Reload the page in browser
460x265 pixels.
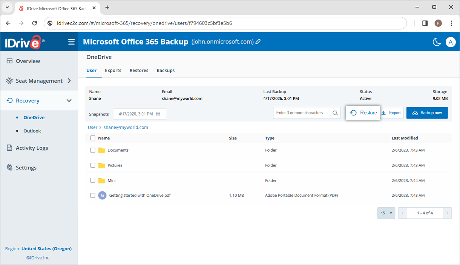[34, 23]
